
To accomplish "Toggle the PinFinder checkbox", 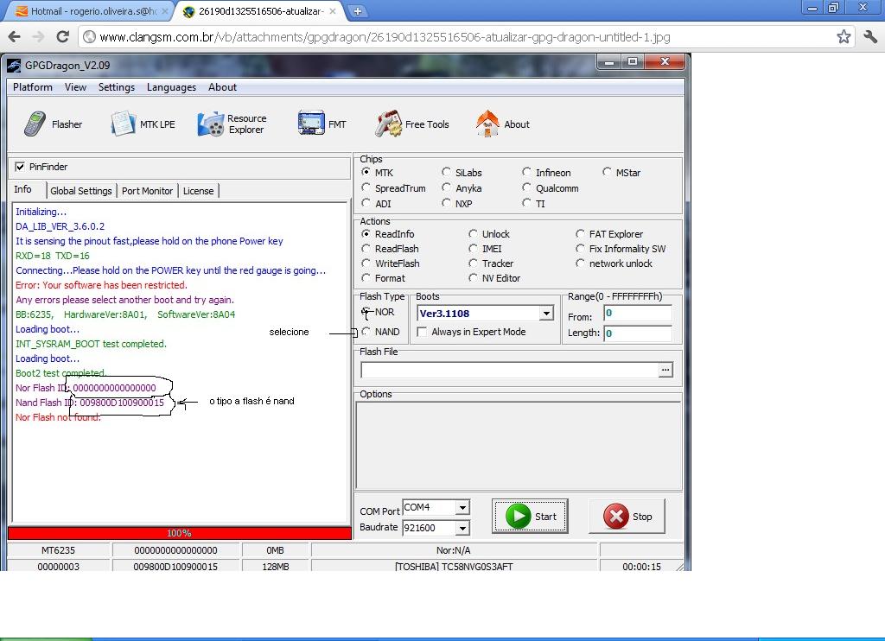I will pos(21,167).
